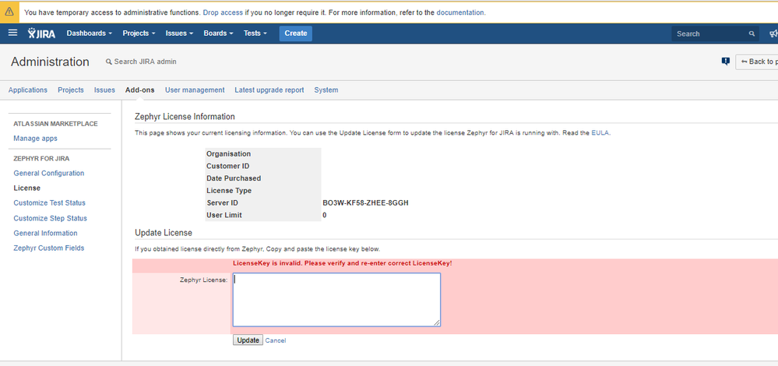
Task: Open the User management tab
Action: 195,90
